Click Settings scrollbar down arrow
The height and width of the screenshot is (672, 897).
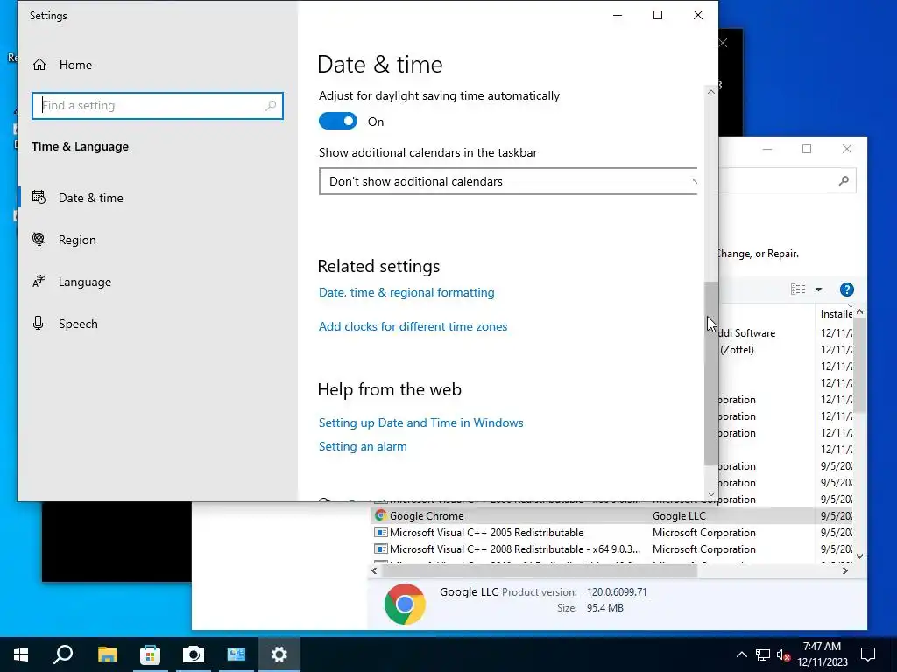click(x=711, y=494)
